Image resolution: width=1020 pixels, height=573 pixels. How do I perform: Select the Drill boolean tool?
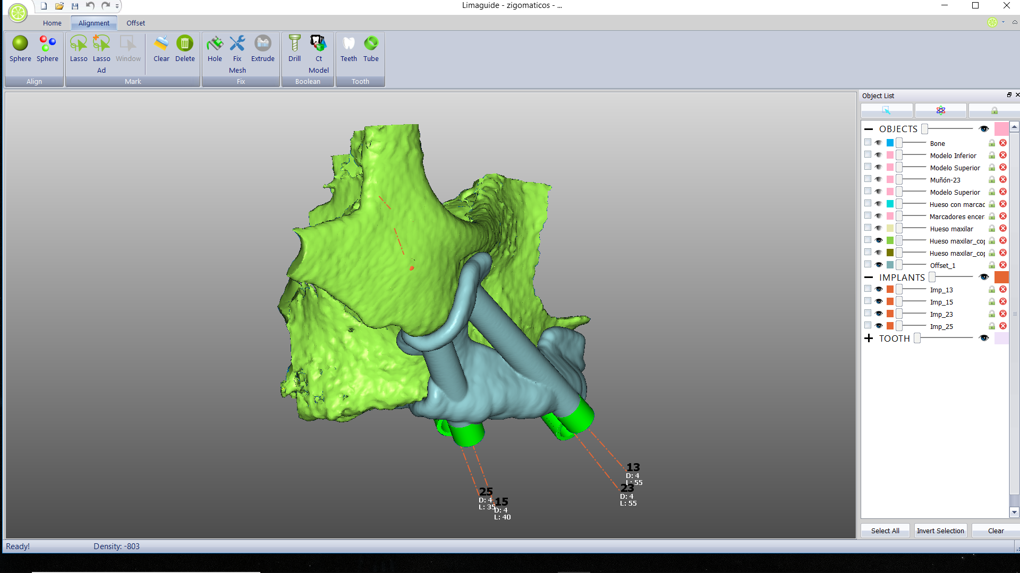[294, 45]
